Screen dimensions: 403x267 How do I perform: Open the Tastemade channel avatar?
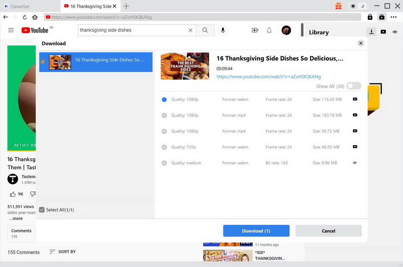[13, 179]
